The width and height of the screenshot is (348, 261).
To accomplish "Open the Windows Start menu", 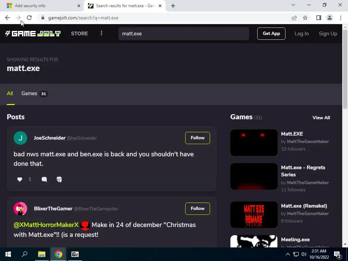I will click(x=8, y=254).
